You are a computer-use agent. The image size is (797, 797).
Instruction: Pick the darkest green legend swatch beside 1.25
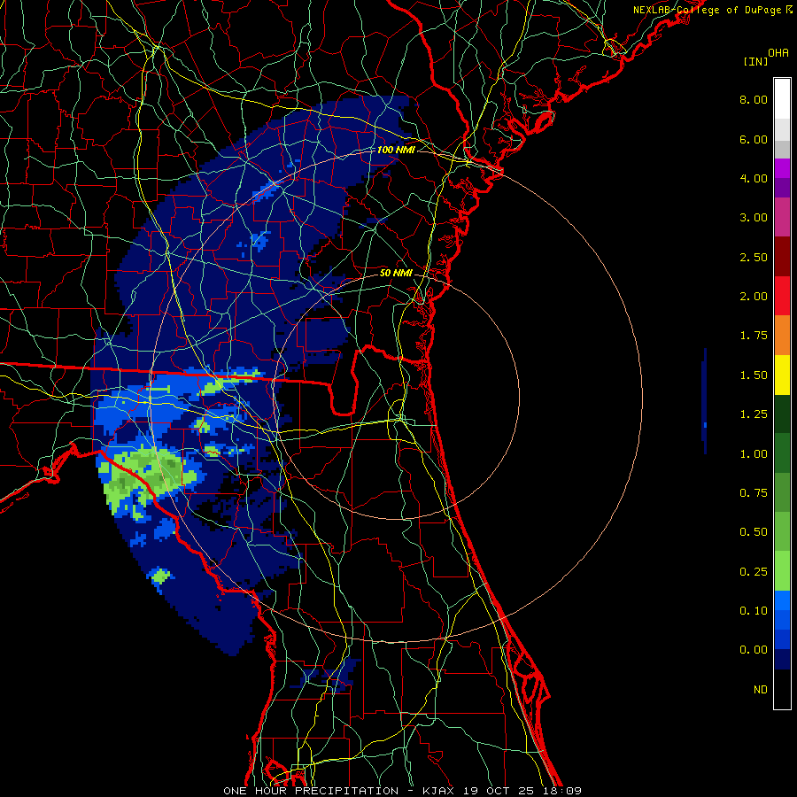pos(782,414)
